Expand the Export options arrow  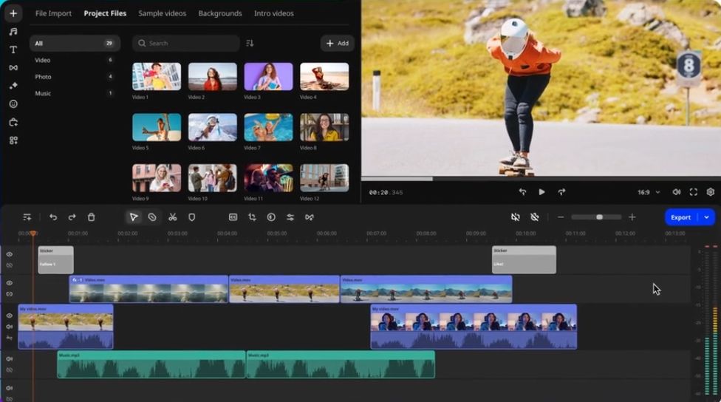[x=707, y=217]
